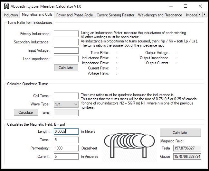Minimize the calculator window
Screen dimensions: 209x171
point(171,6)
